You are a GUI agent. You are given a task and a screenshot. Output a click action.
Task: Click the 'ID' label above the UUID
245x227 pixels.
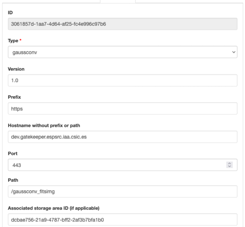[x=10, y=13]
